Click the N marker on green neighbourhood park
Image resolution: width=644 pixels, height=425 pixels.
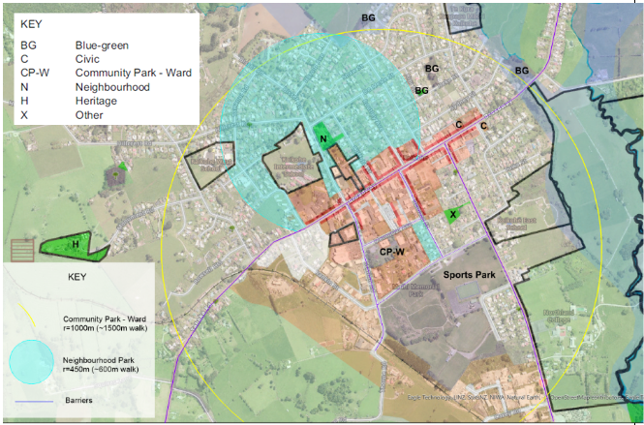tap(323, 138)
